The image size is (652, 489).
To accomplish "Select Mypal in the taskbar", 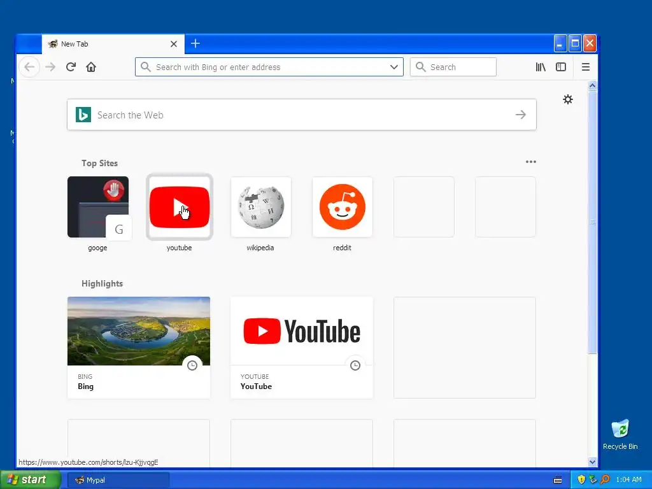I will [x=118, y=480].
